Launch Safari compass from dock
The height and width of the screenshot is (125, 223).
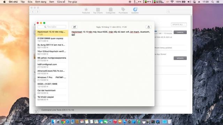(68, 122)
